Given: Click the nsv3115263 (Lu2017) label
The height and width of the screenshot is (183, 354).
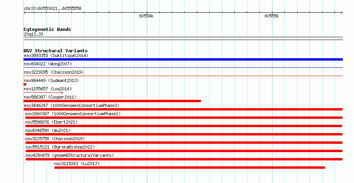Looking at the screenshot, I should point(77,164).
